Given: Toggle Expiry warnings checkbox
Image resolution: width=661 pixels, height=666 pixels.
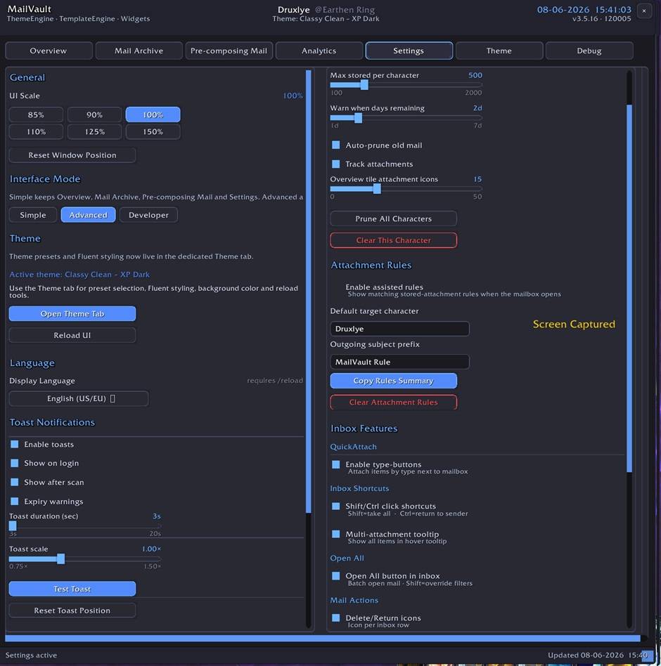Looking at the screenshot, I should click(15, 501).
